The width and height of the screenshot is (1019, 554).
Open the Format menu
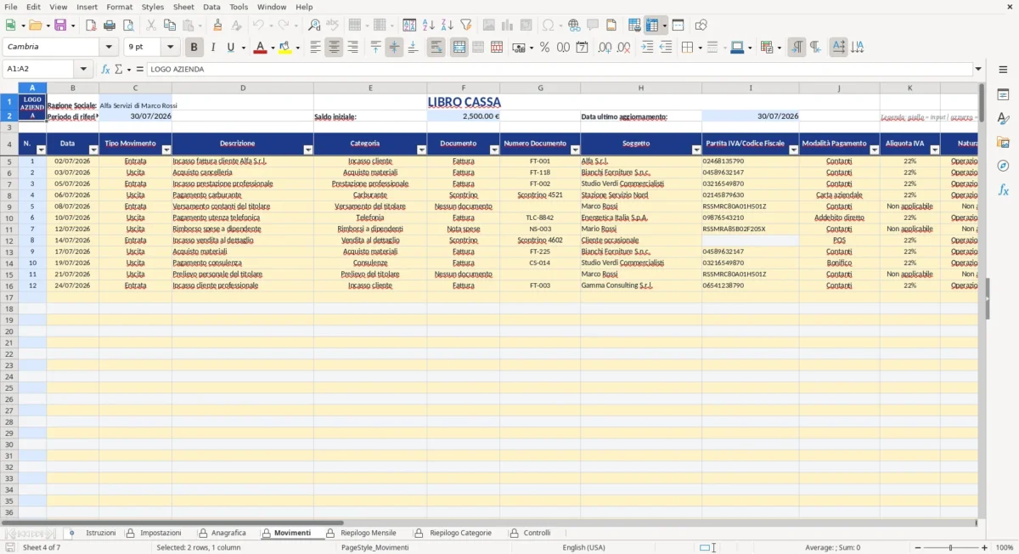click(119, 7)
